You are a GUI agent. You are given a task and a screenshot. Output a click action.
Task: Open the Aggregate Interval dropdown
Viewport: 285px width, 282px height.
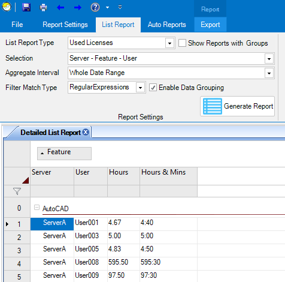pyautogui.click(x=269, y=73)
